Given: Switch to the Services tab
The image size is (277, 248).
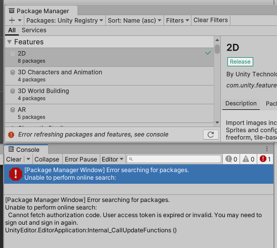Looking at the screenshot, I should (34, 30).
